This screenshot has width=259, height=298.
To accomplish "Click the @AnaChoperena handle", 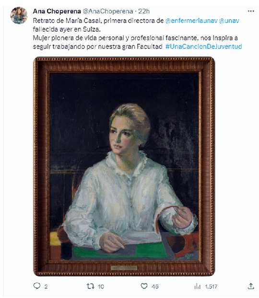I will (108, 11).
